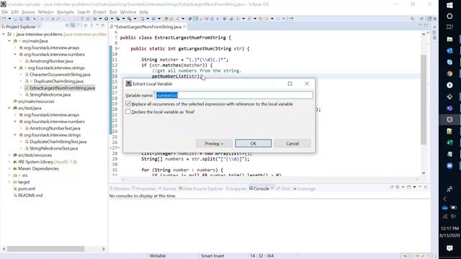Screen dimensions: 461x259
Task: Open the New toolbar dropdown arrow
Action: [x=9, y=19]
